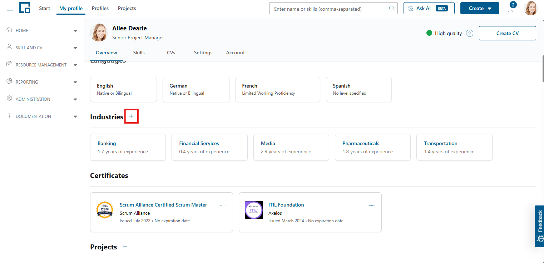Add a project with plus icon

click(125, 247)
